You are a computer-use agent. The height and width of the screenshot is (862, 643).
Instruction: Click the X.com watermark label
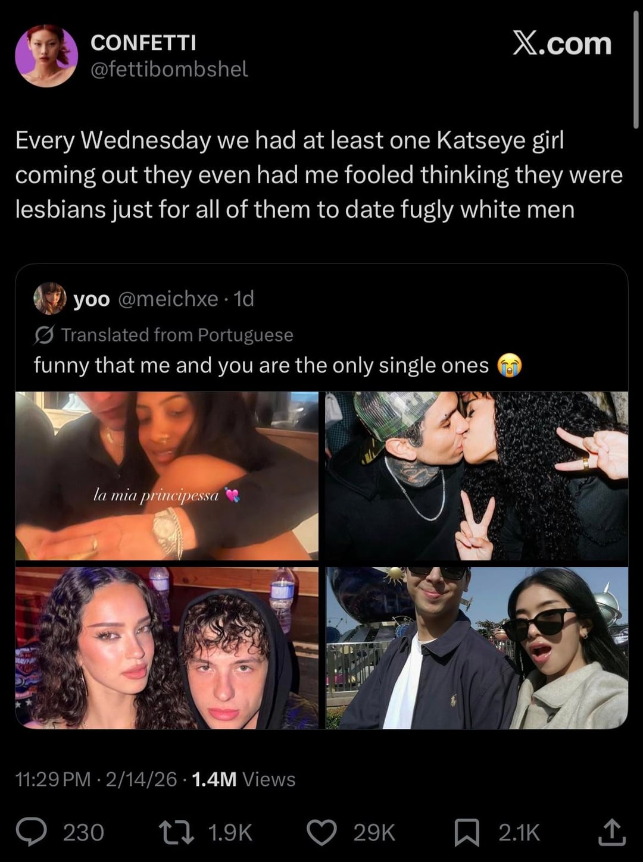tap(561, 44)
